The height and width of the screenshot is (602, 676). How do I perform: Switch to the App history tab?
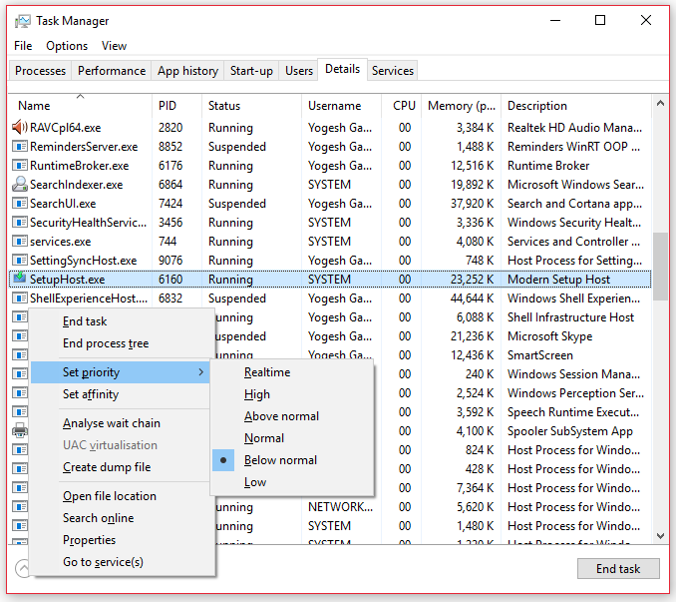(188, 71)
